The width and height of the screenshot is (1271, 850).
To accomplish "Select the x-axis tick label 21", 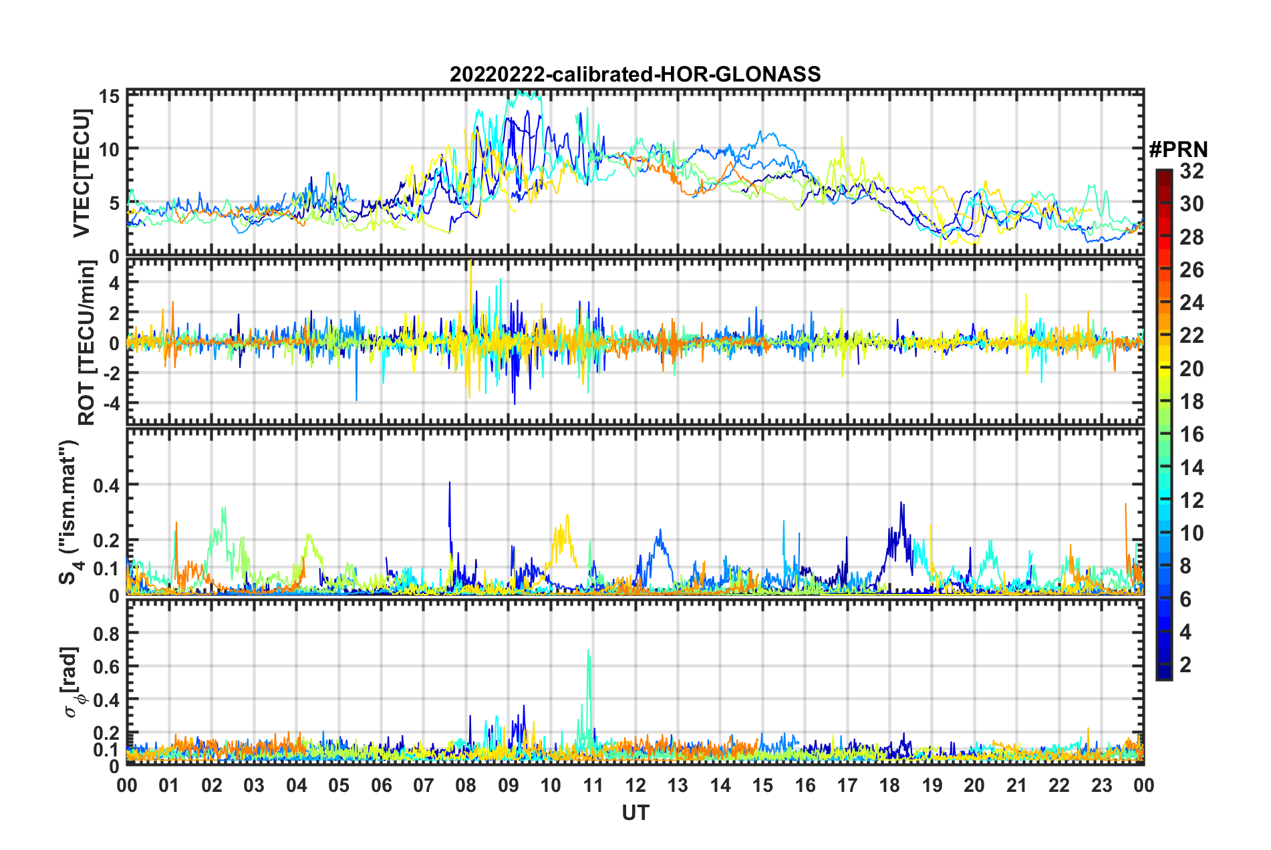I will tap(1017, 785).
